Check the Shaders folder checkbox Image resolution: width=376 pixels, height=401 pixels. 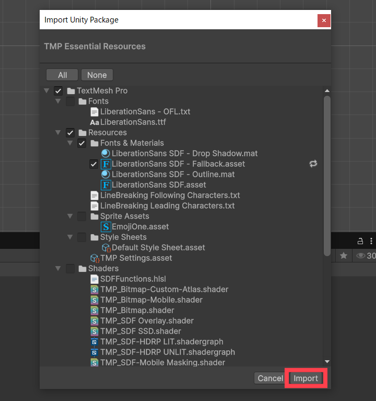(x=70, y=269)
